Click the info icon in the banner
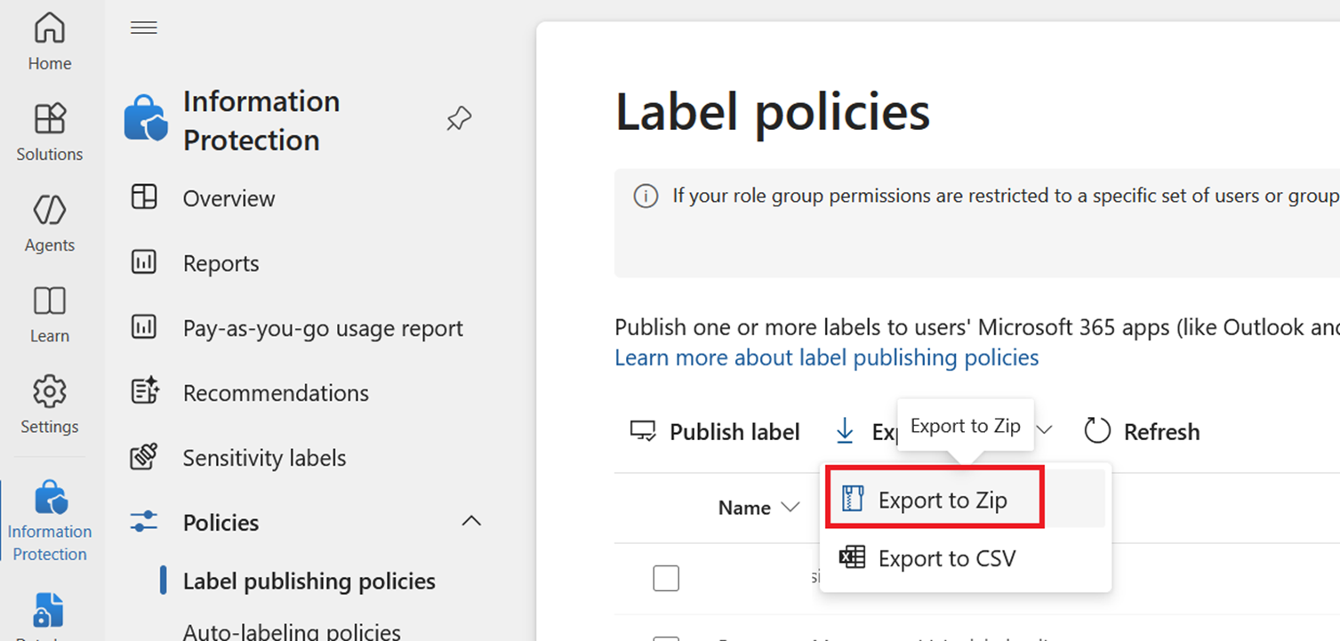1340x641 pixels. (x=646, y=196)
